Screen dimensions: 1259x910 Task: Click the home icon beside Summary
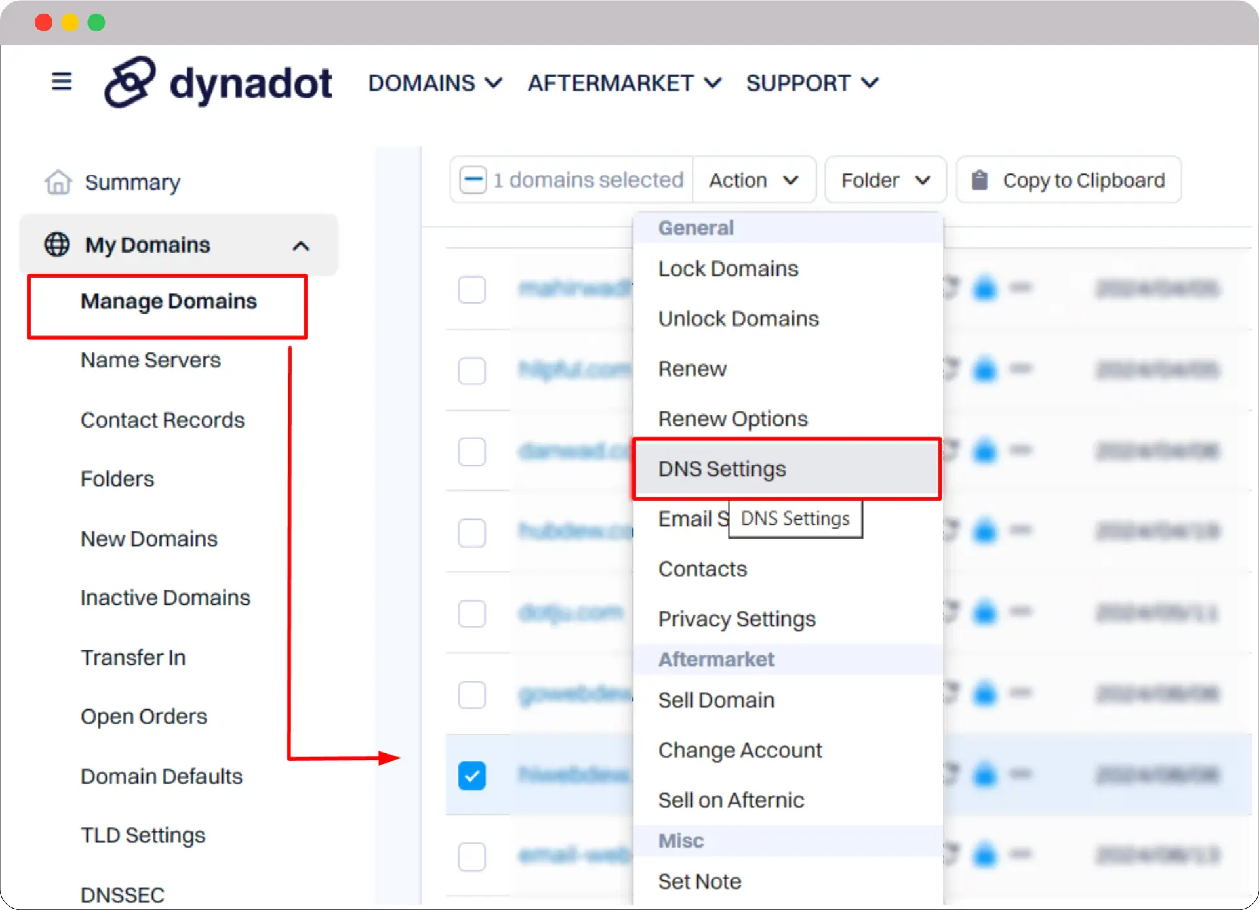pyautogui.click(x=58, y=182)
